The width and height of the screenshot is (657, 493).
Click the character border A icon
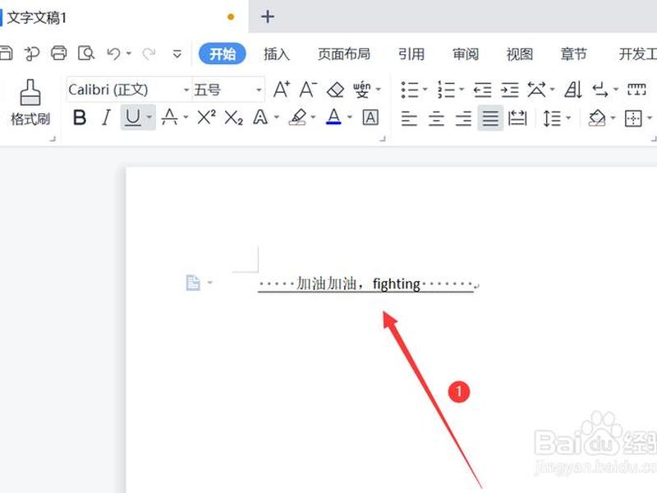[370, 117]
